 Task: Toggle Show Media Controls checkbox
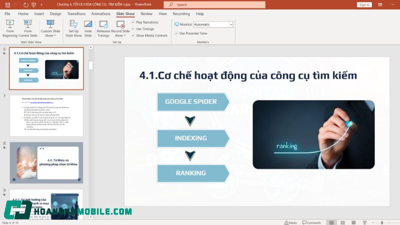point(133,35)
